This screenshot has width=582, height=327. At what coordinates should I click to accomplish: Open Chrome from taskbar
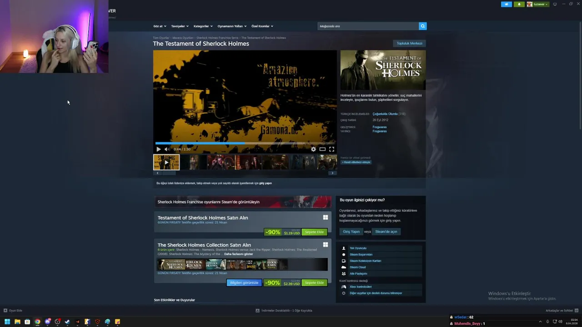click(x=37, y=322)
